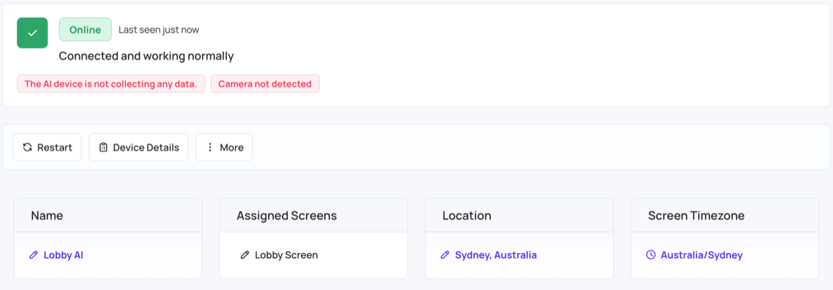The height and width of the screenshot is (290, 833).
Task: Click the 'Camera not detected' warning tag
Action: coord(265,84)
